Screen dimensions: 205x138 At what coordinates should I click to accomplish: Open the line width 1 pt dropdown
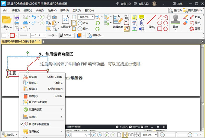[44, 35]
